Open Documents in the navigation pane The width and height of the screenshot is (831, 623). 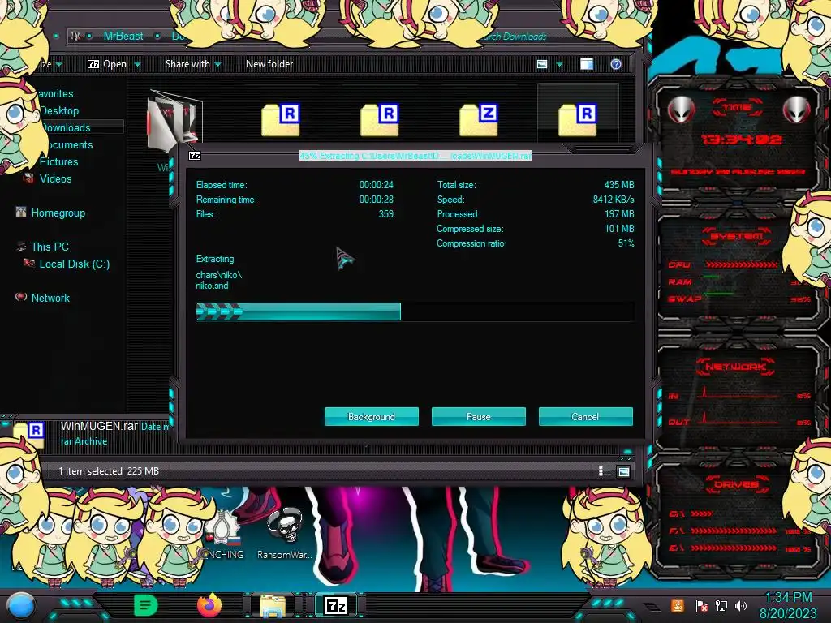(68, 144)
